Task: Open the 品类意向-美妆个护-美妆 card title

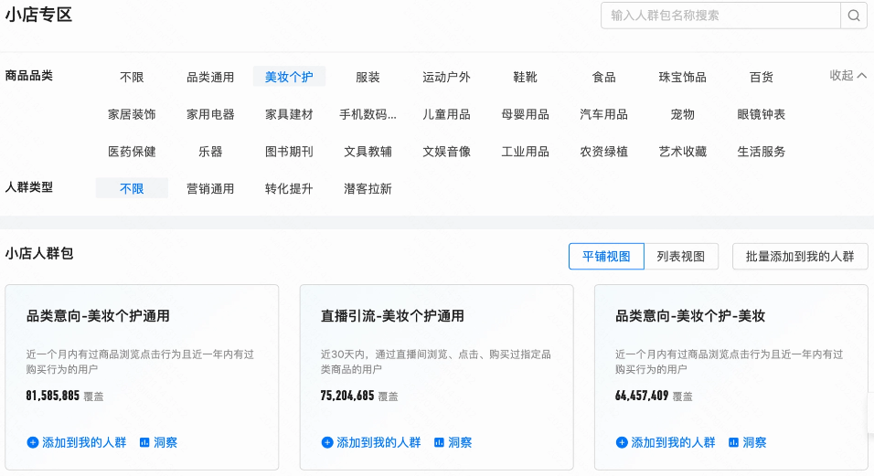Action: [x=690, y=316]
